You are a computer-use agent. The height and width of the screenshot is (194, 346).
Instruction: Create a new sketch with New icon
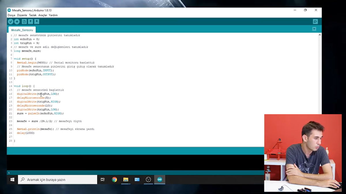pos(24,22)
